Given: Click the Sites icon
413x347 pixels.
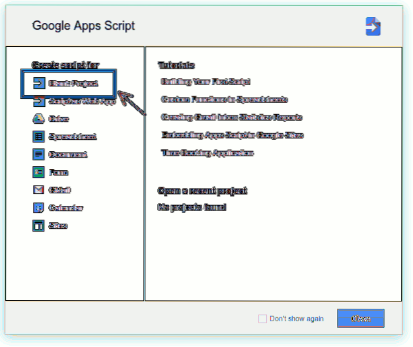Looking at the screenshot, I should click(x=38, y=226).
